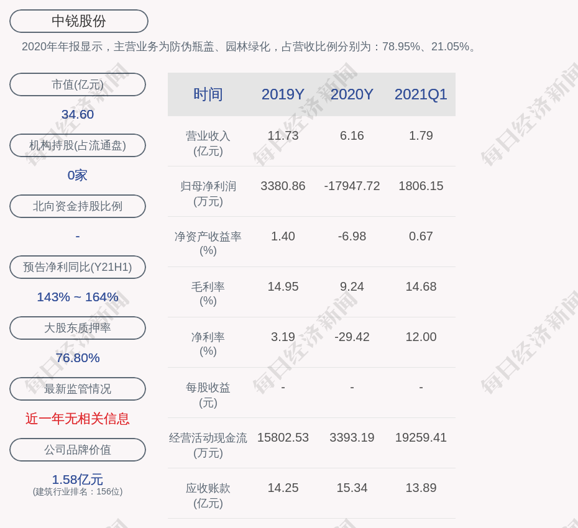
Task: Click the ROE value 0.67
Action: (x=421, y=236)
